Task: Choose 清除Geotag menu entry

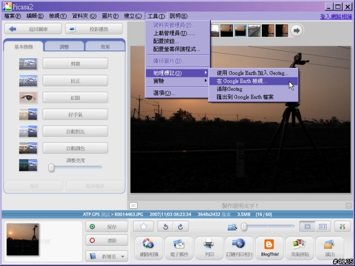Action: 253,89
